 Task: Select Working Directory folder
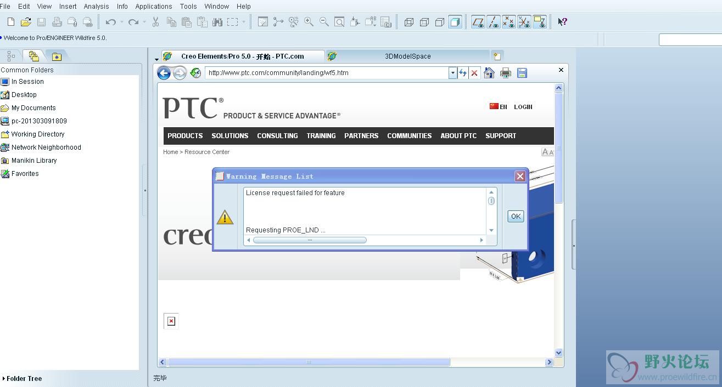pyautogui.click(x=32, y=134)
